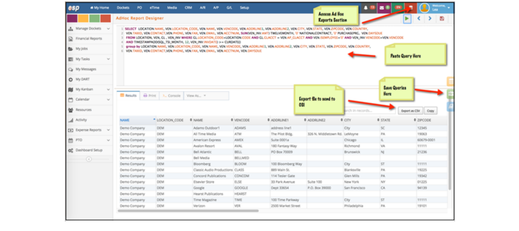The height and width of the screenshot is (231, 519).
Task: Switch to the Console tab
Action: pos(172,96)
